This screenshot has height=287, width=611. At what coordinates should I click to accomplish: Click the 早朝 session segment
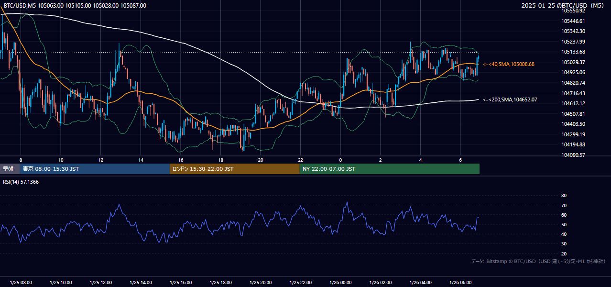[x=10, y=169]
